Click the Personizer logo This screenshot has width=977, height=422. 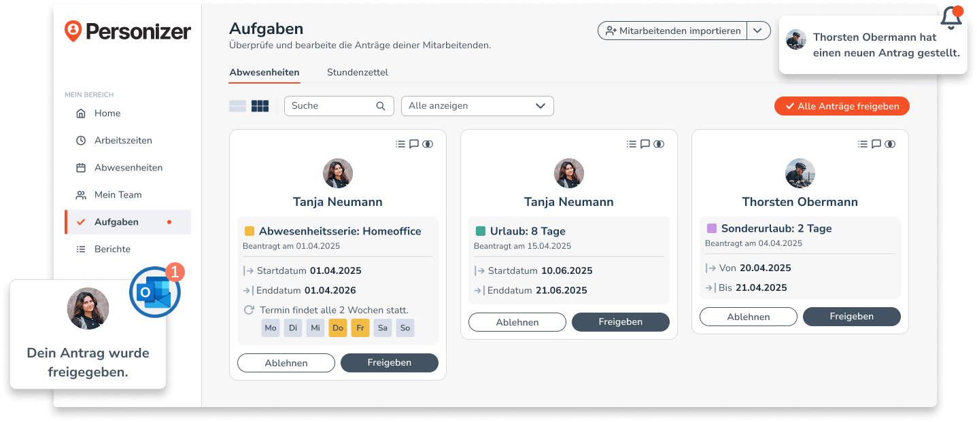pyautogui.click(x=128, y=31)
